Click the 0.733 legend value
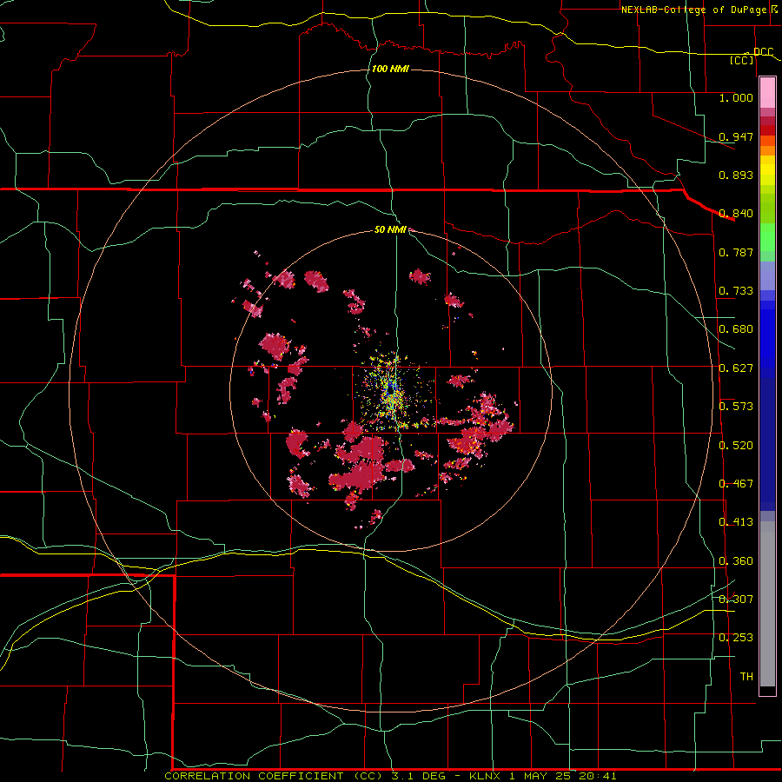Viewport: 782px width, 782px height. point(736,291)
